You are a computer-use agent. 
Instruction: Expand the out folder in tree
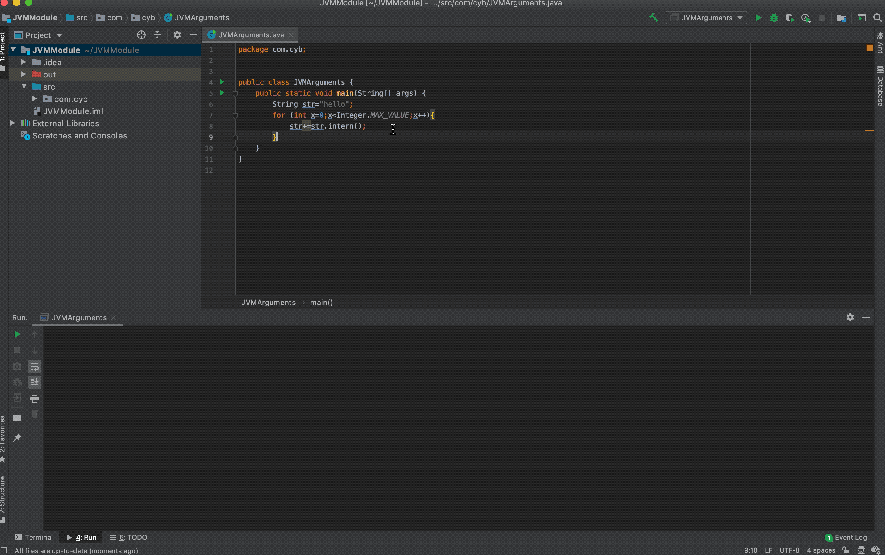23,74
